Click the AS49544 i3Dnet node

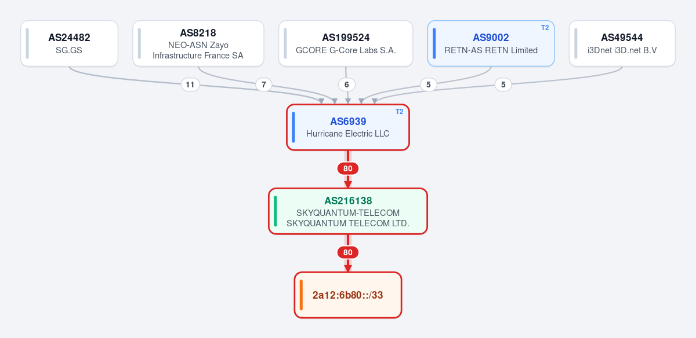[622, 43]
